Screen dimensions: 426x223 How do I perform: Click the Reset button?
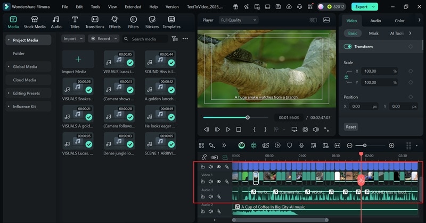(x=351, y=127)
